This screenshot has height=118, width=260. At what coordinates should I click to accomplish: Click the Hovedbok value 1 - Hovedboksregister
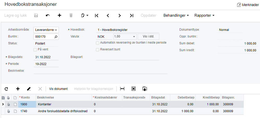[x=128, y=30]
